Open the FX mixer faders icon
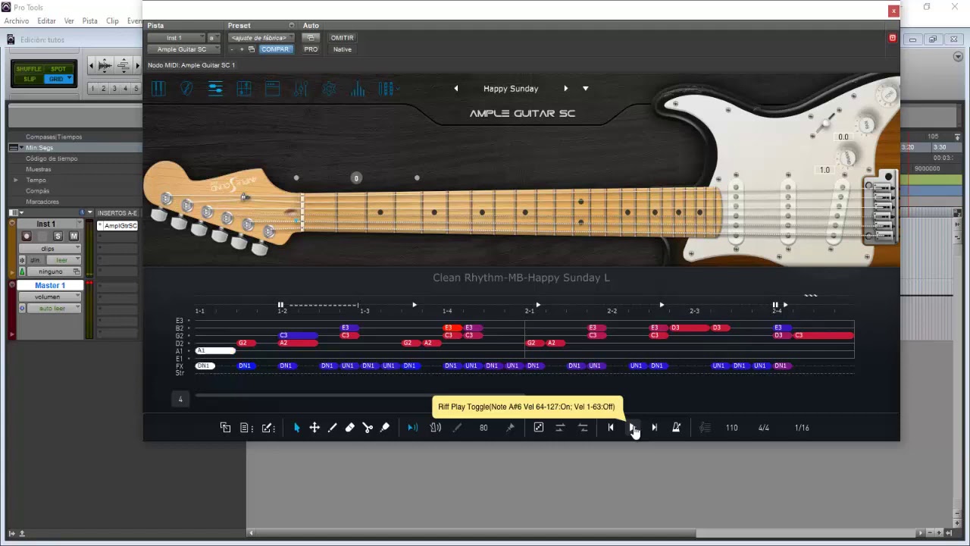This screenshot has width=970, height=546. pos(301,89)
